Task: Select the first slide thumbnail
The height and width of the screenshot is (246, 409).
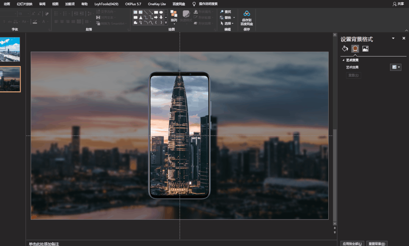Action: [10, 49]
